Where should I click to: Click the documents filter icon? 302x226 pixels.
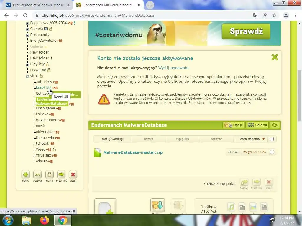click(264, 207)
